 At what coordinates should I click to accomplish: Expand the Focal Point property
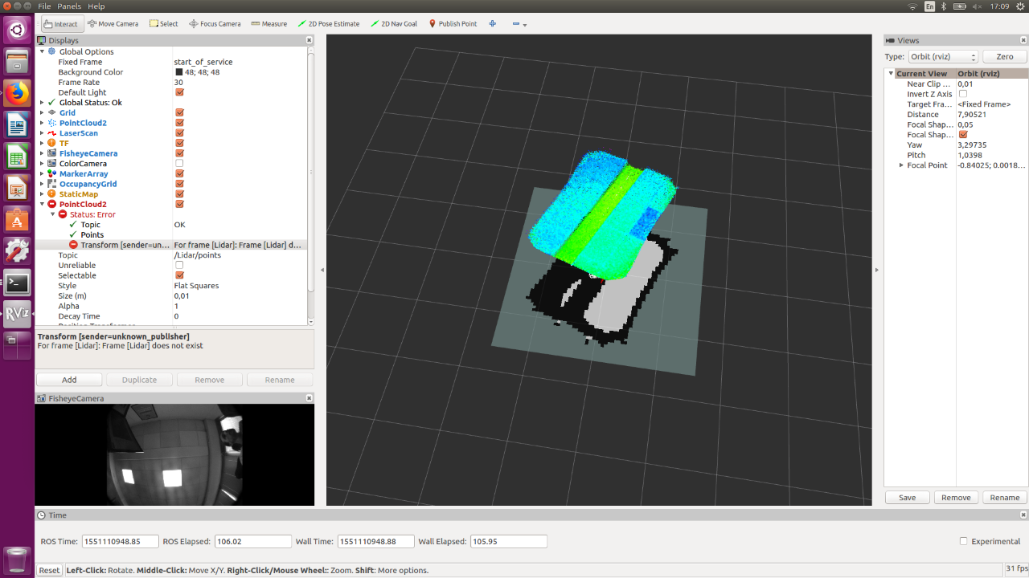902,165
